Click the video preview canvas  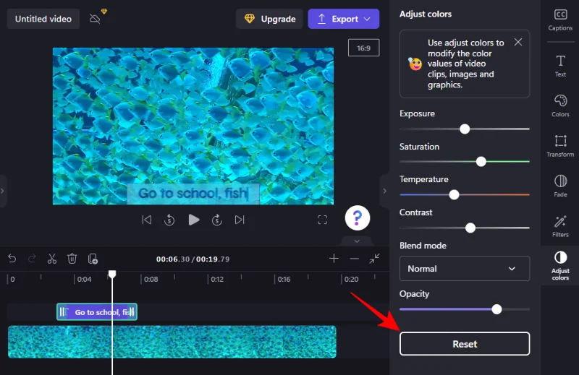coord(193,126)
